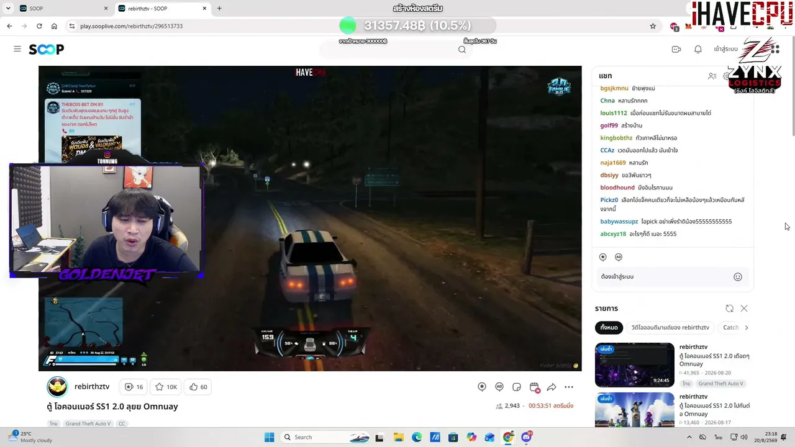
Task: Click the search magnifier icon in SOOP header
Action: (462, 50)
